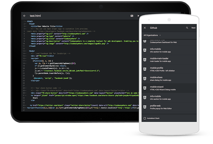The height and width of the screenshot is (144, 213).
Task: Click 'fjs.parentNode.insertBefore(js, fjs);' on line 22
Action: 53,73
